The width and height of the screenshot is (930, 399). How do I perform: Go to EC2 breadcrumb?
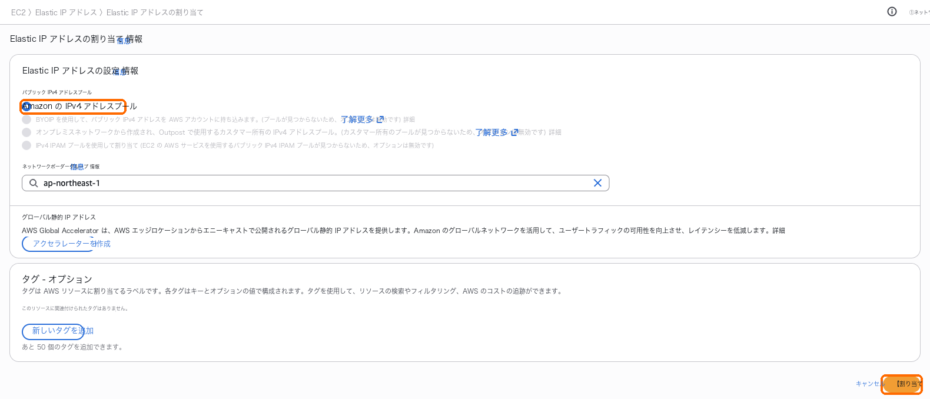click(x=18, y=12)
